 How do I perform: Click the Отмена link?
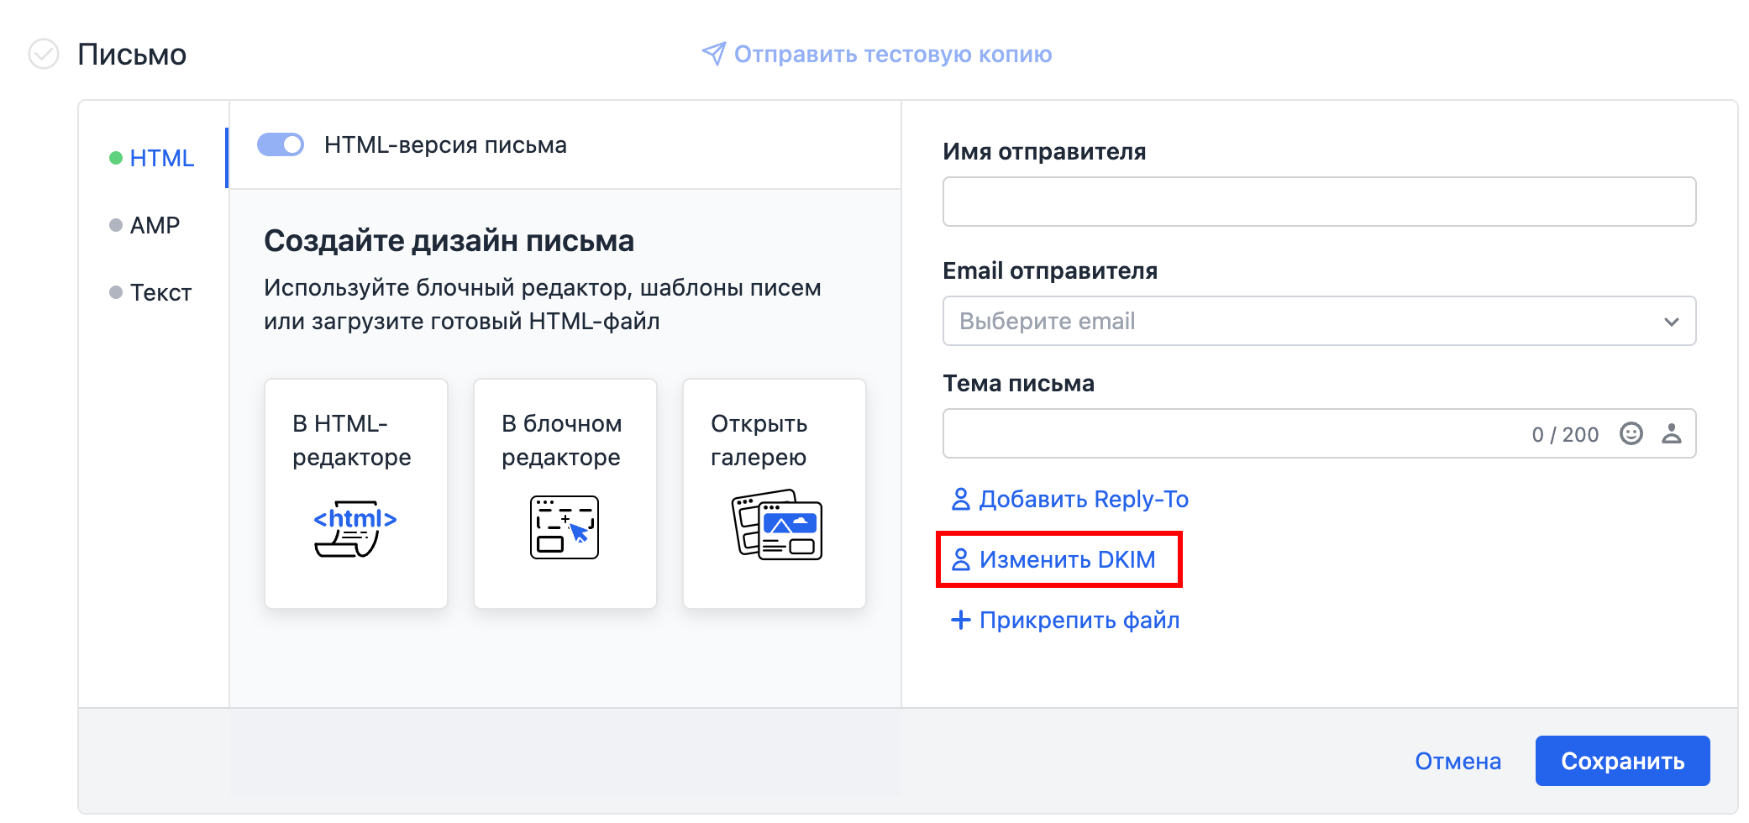(1457, 761)
